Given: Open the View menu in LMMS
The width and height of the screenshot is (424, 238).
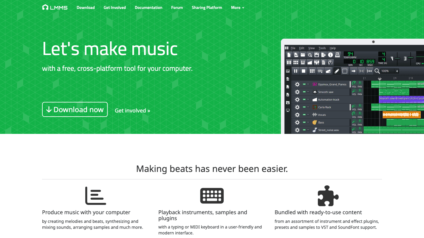Looking at the screenshot, I should 312,48.
